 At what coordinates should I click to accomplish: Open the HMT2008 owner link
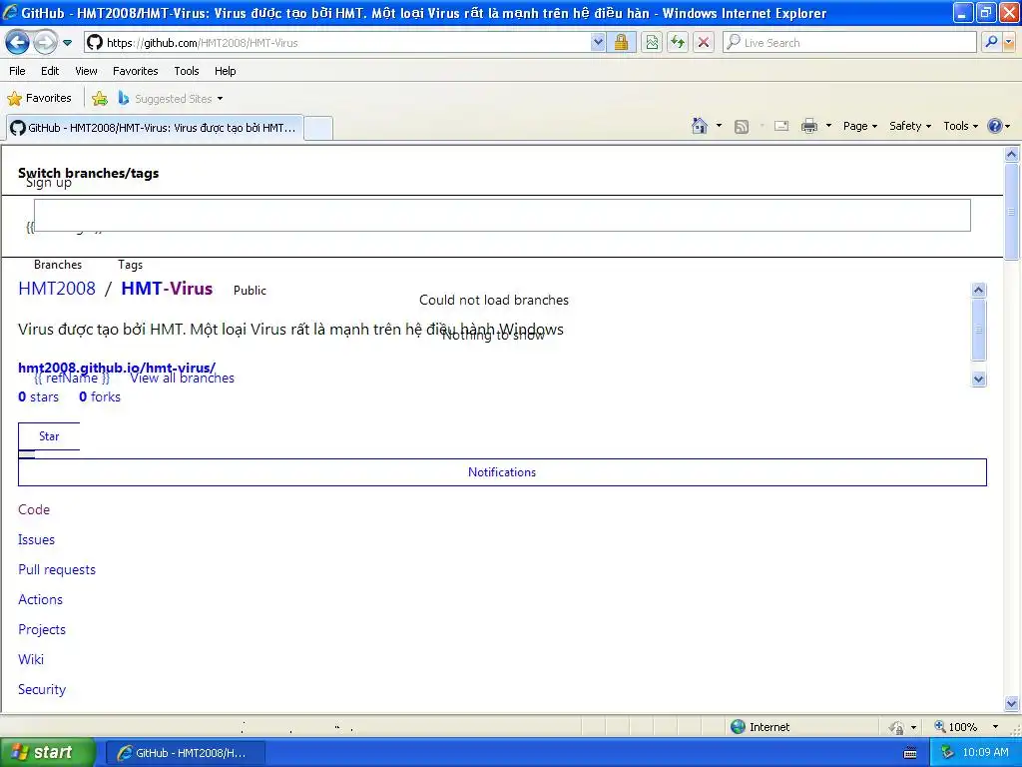tap(57, 289)
